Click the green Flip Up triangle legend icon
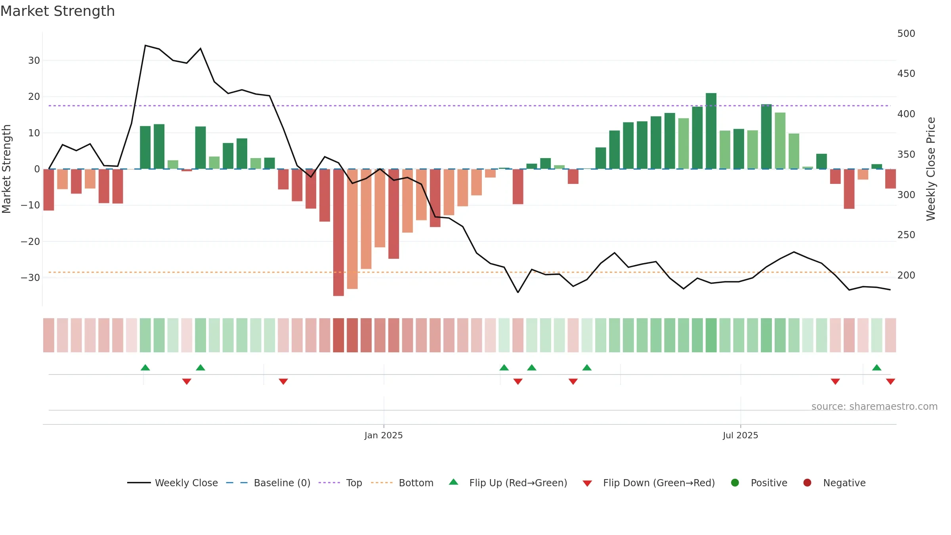 coord(454,482)
